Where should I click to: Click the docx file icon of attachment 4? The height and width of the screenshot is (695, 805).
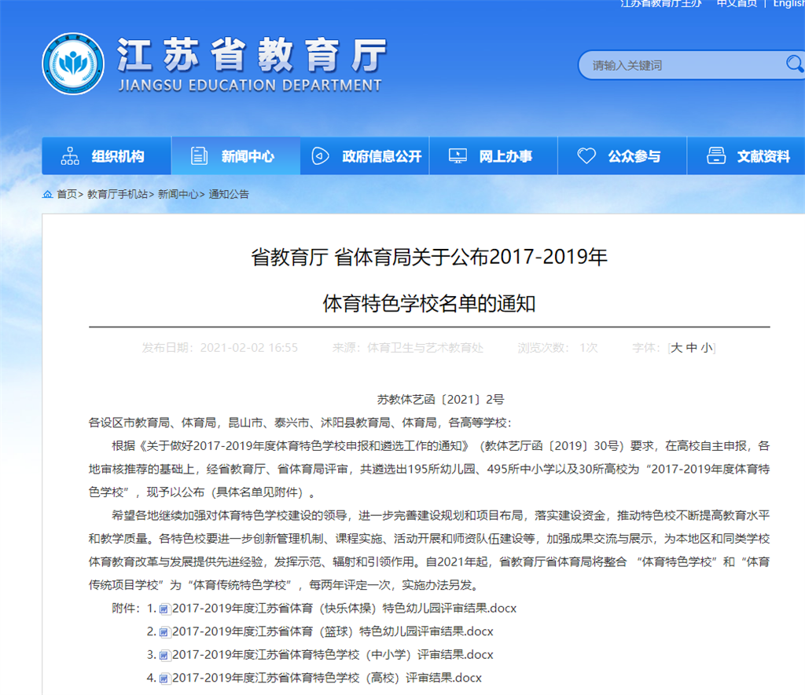pos(164,679)
